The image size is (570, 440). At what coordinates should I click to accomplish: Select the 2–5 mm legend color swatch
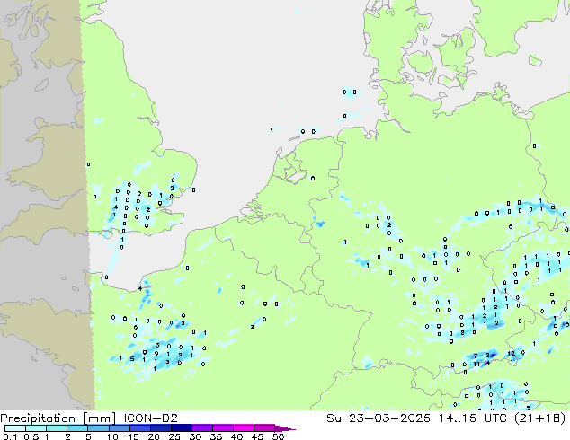77,428
